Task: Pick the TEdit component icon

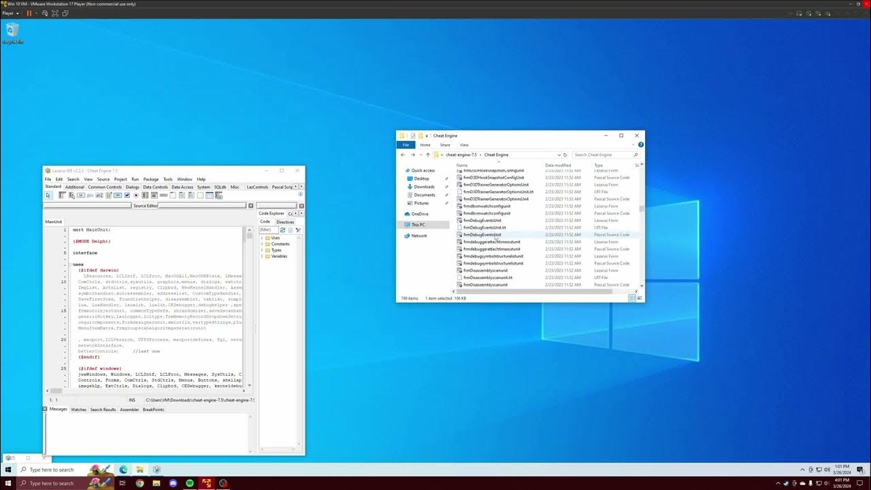Action: (x=99, y=195)
